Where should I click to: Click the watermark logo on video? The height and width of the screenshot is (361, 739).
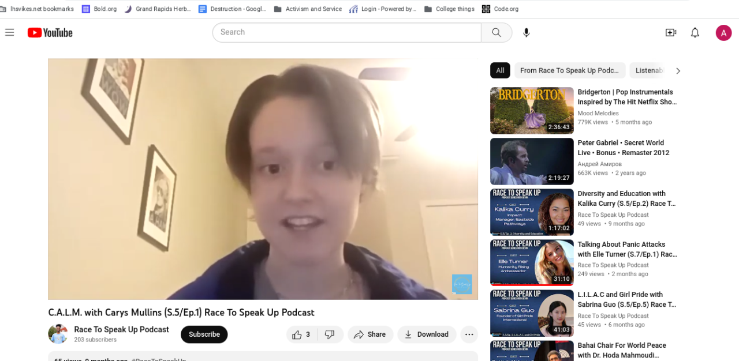(x=462, y=284)
